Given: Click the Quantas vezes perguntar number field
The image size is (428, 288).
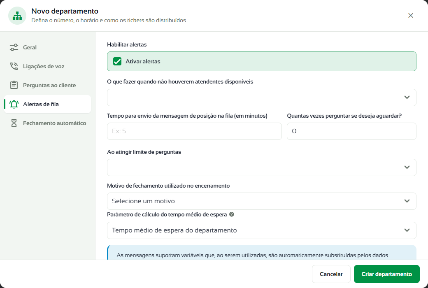Looking at the screenshot, I should click(351, 131).
